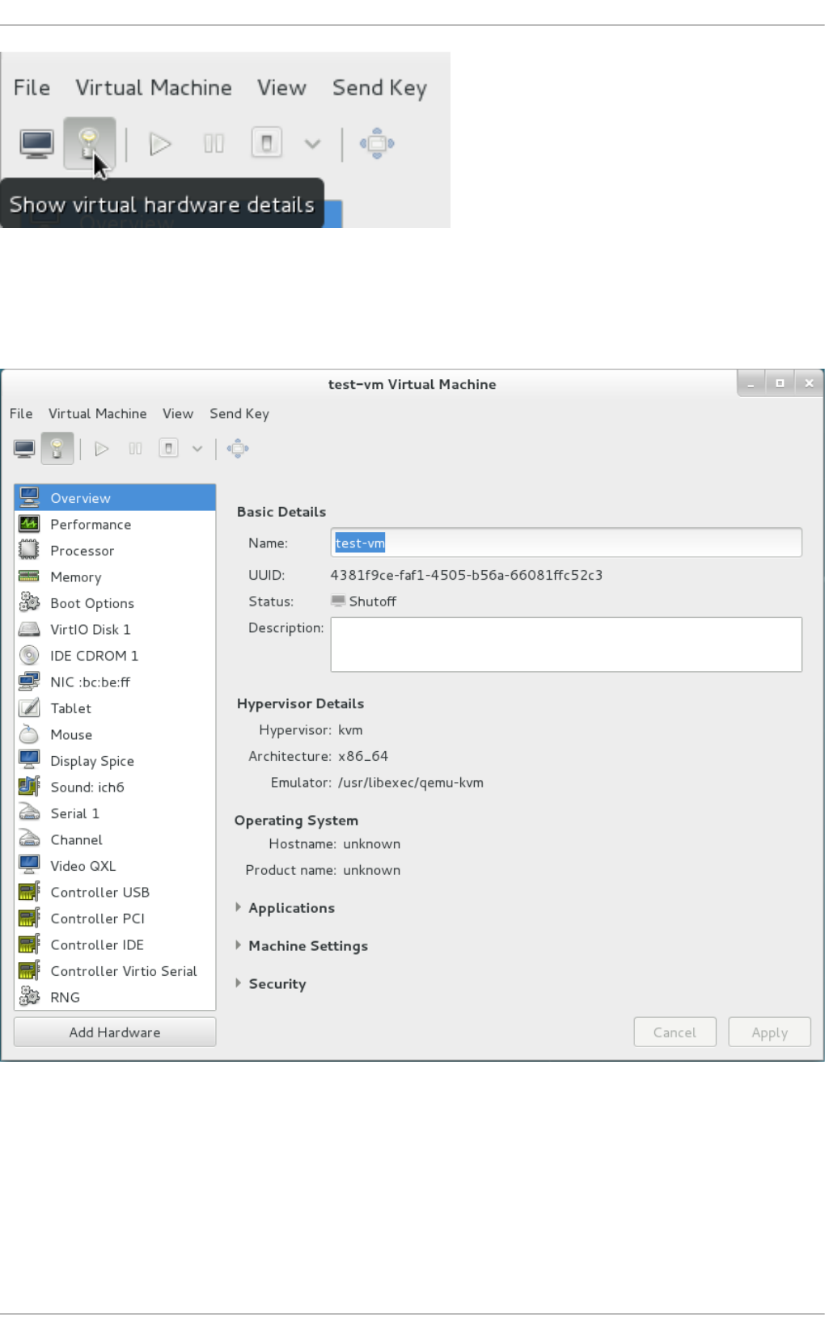Select the Performance graph icon in hardware list
This screenshot has width=825, height=1339.
coord(29,524)
